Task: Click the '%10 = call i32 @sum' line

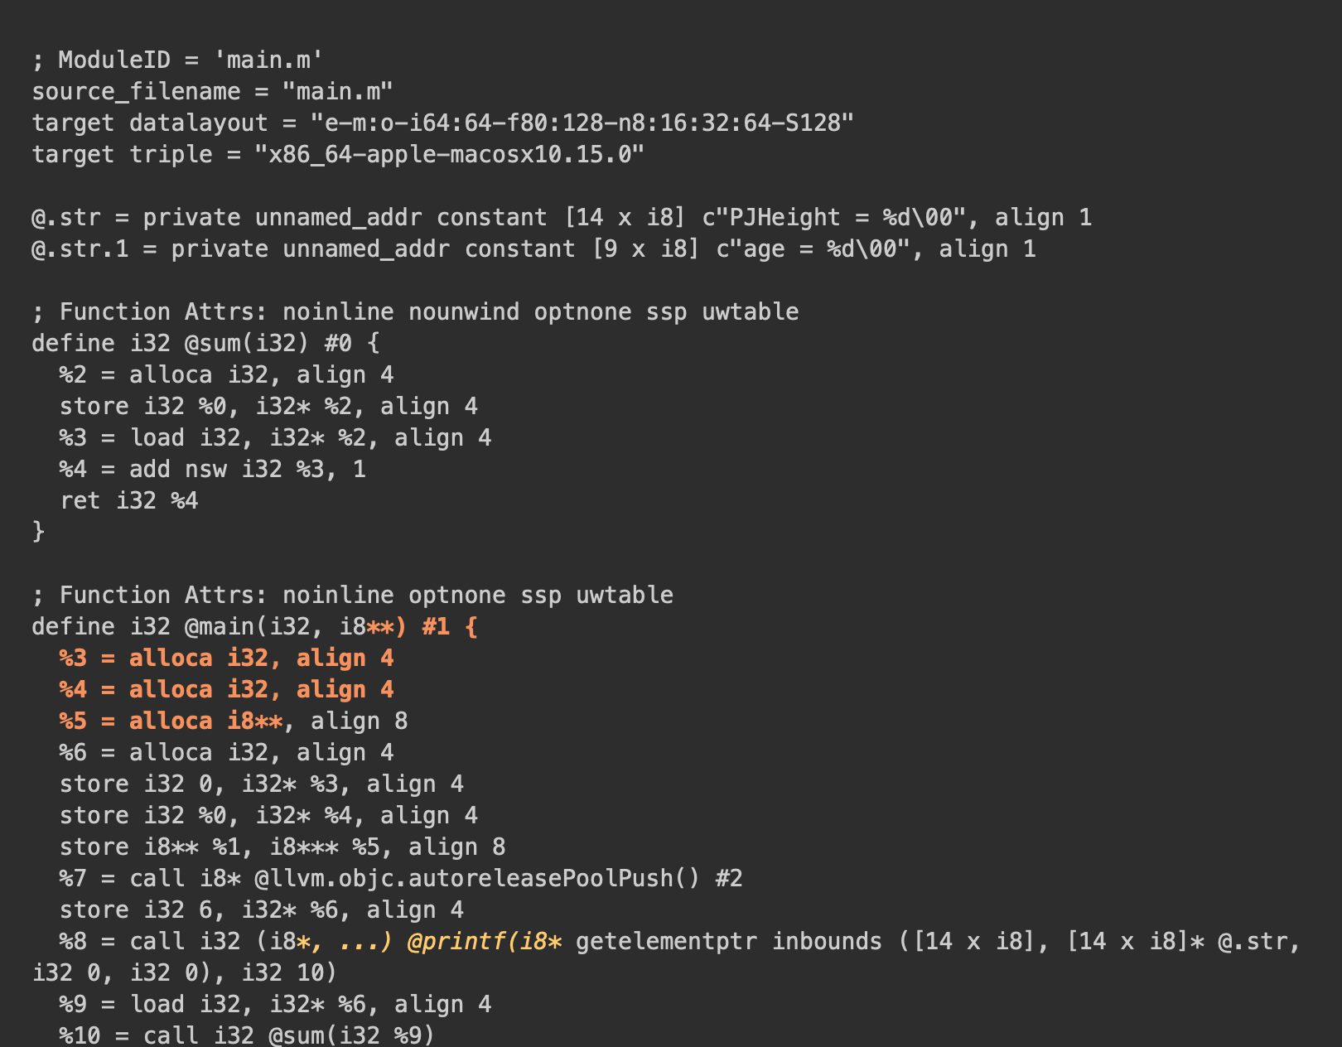Action: (247, 1035)
